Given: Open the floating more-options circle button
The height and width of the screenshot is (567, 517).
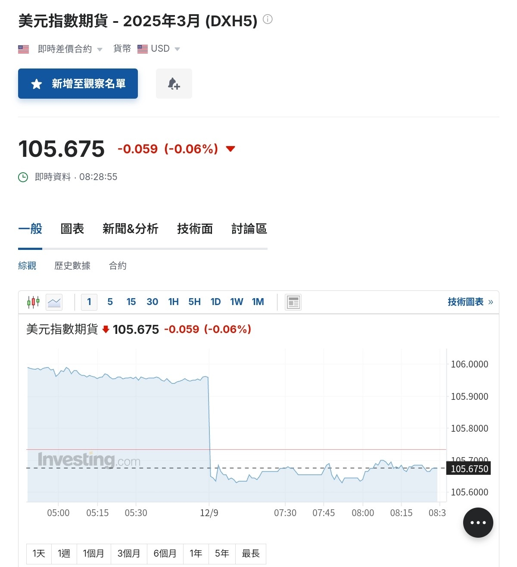Looking at the screenshot, I should coord(478,522).
